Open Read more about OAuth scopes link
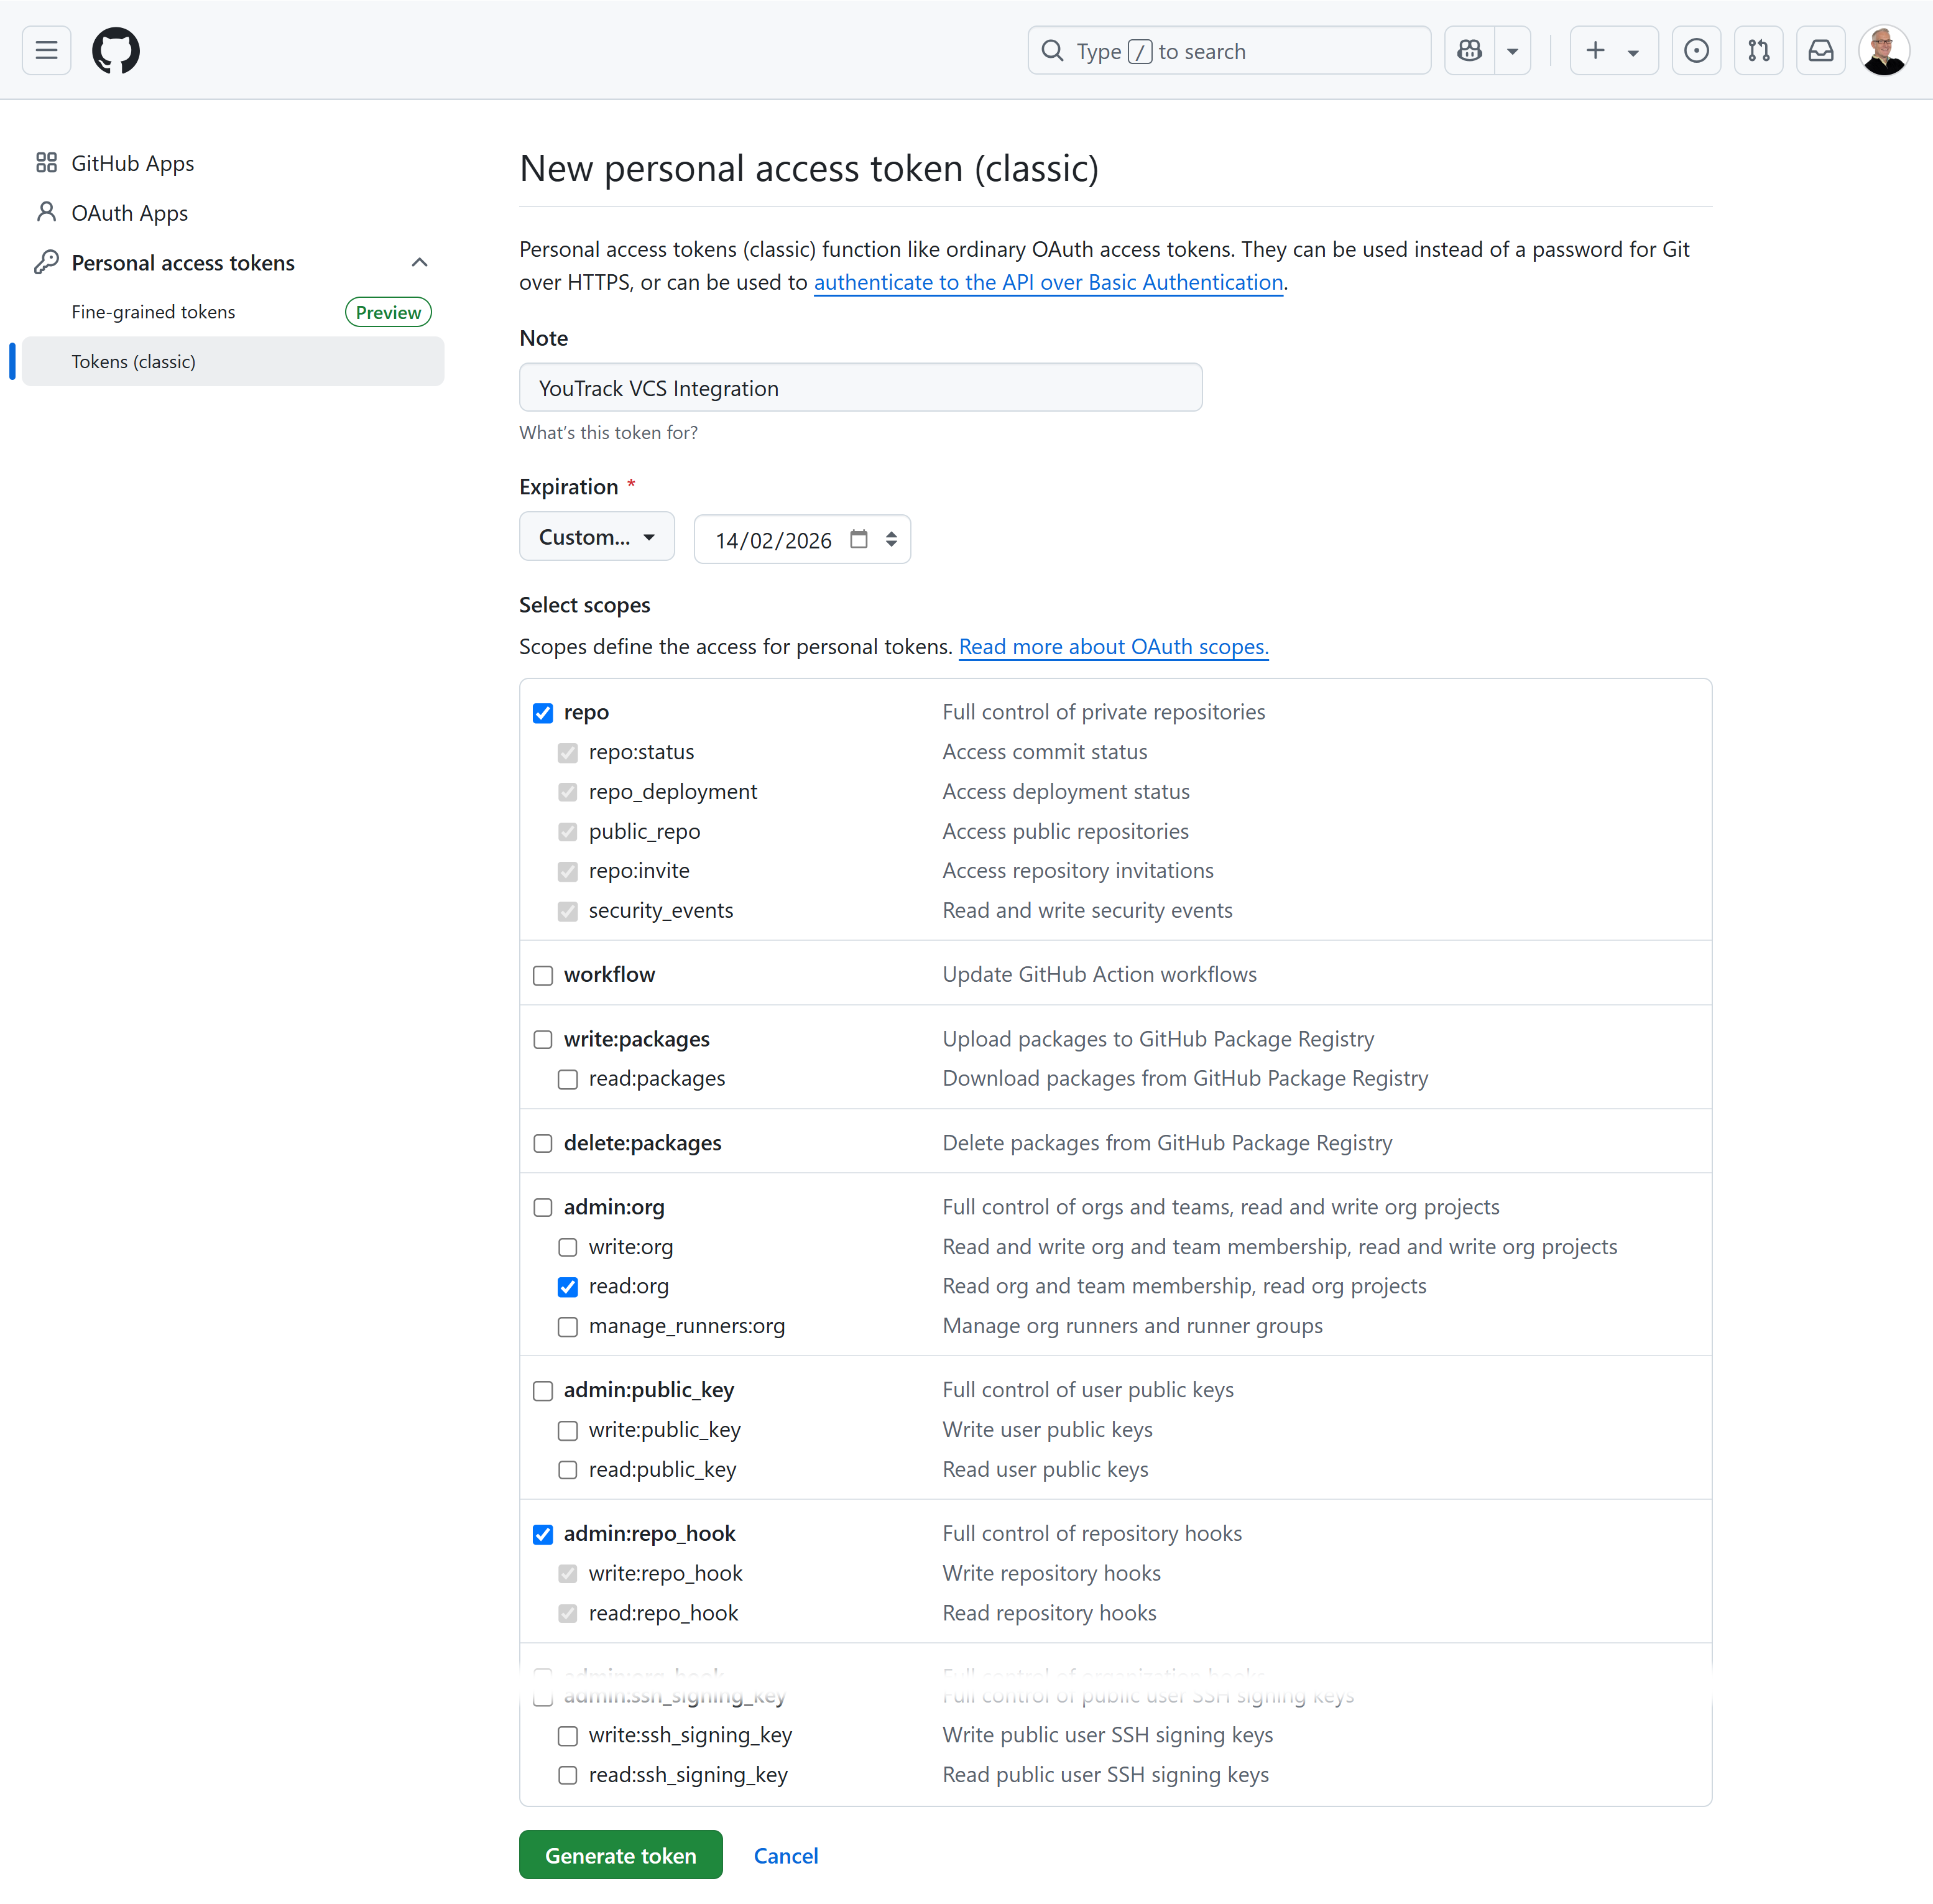Screen dimensions: 1933x1904 [x=1113, y=647]
